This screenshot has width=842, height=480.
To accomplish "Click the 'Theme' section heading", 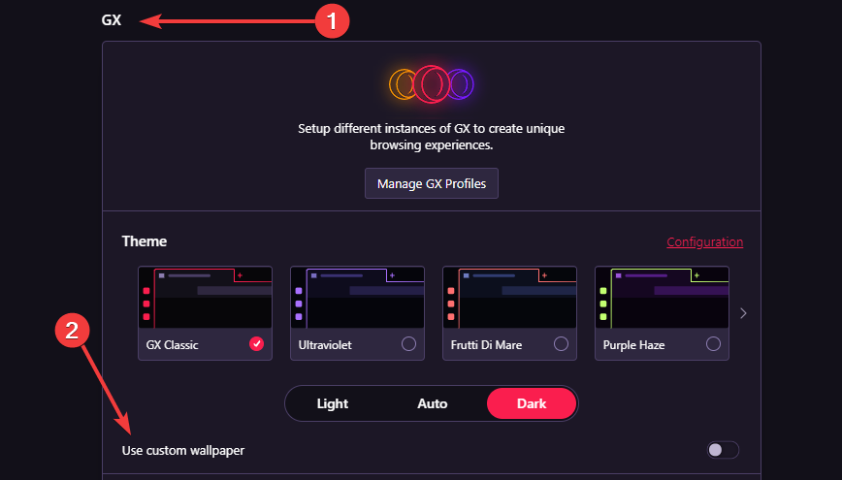I will click(145, 241).
